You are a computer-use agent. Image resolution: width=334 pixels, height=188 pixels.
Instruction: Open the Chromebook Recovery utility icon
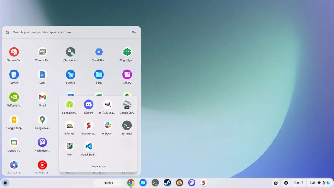pos(70,52)
